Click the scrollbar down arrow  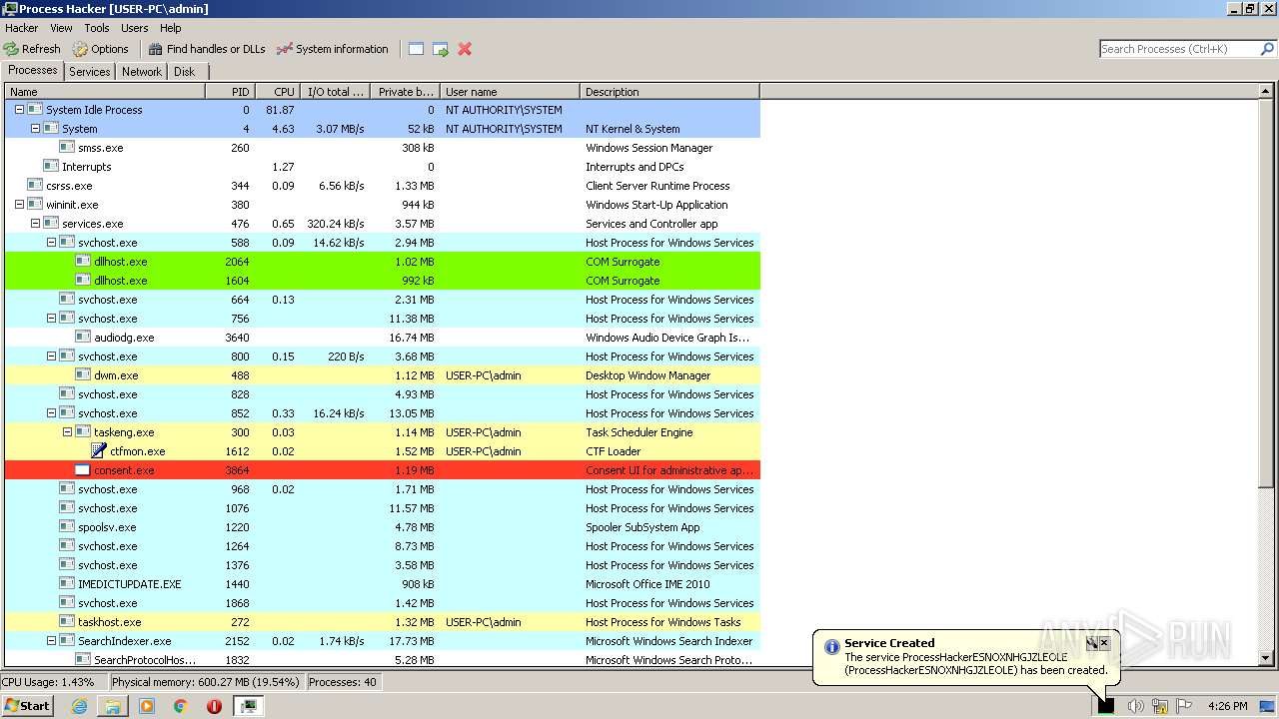click(1267, 658)
